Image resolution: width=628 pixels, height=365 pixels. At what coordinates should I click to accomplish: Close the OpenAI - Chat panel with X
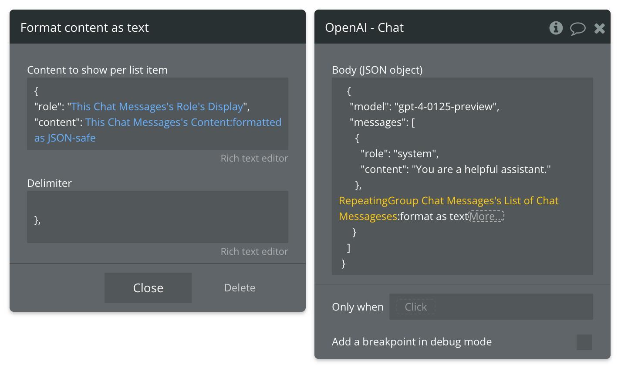coord(600,28)
